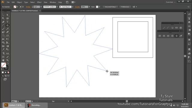Pick the Polygon tool in shape panel
Viewport: 192px width, 108px height.
coord(172,36)
